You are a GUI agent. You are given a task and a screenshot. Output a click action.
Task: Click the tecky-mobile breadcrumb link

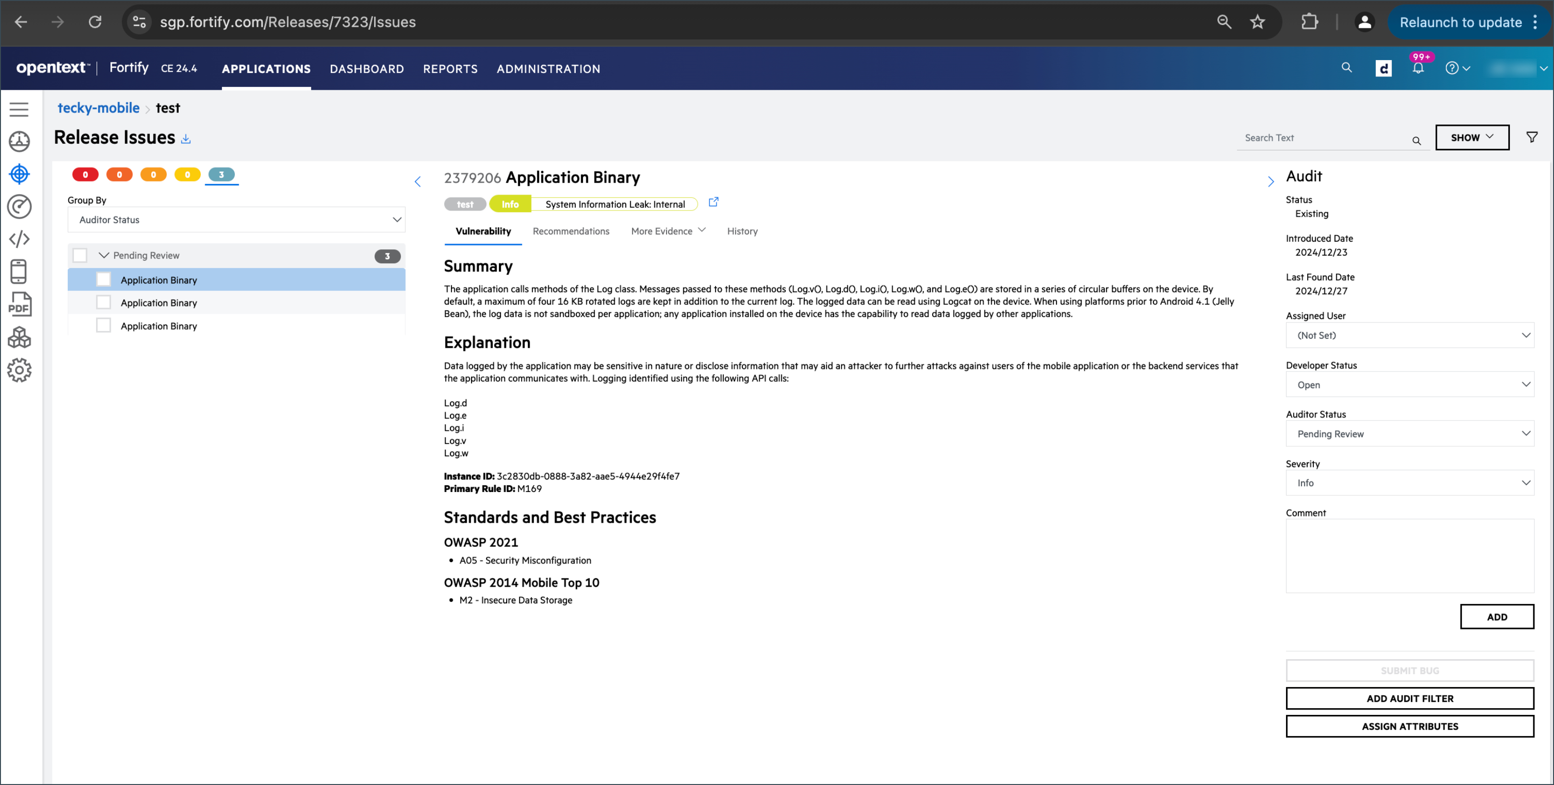pyautogui.click(x=98, y=108)
